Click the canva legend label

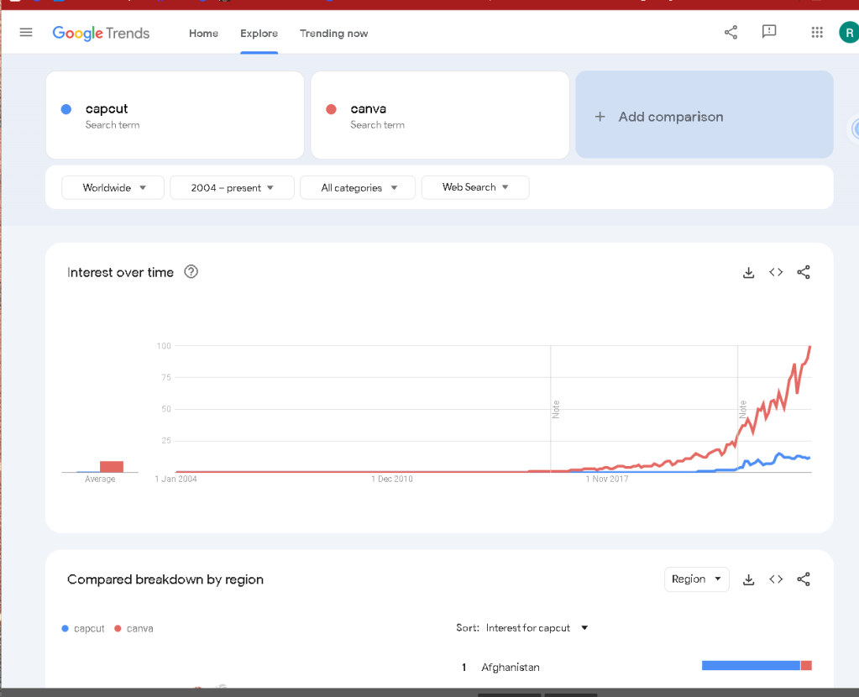[x=139, y=628]
